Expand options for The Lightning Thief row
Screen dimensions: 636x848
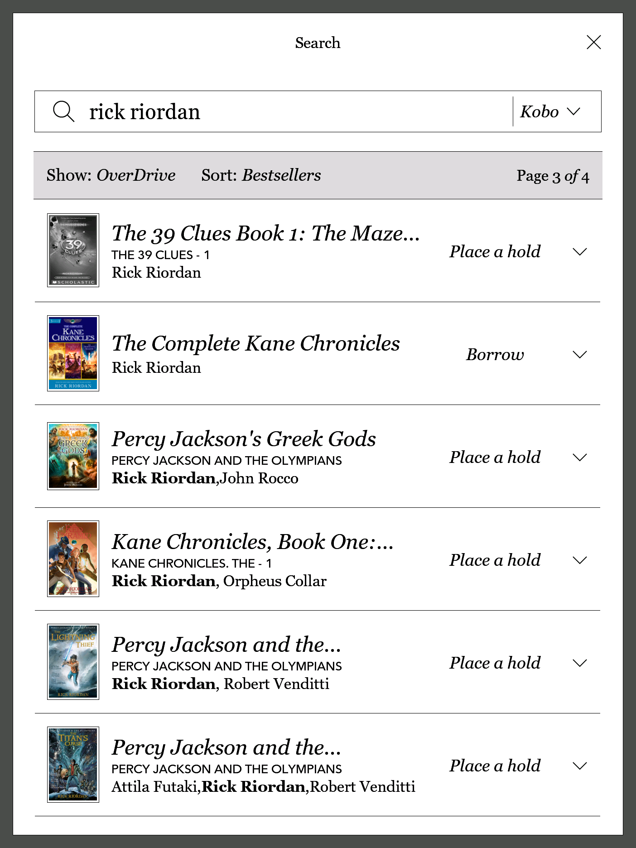[579, 663]
